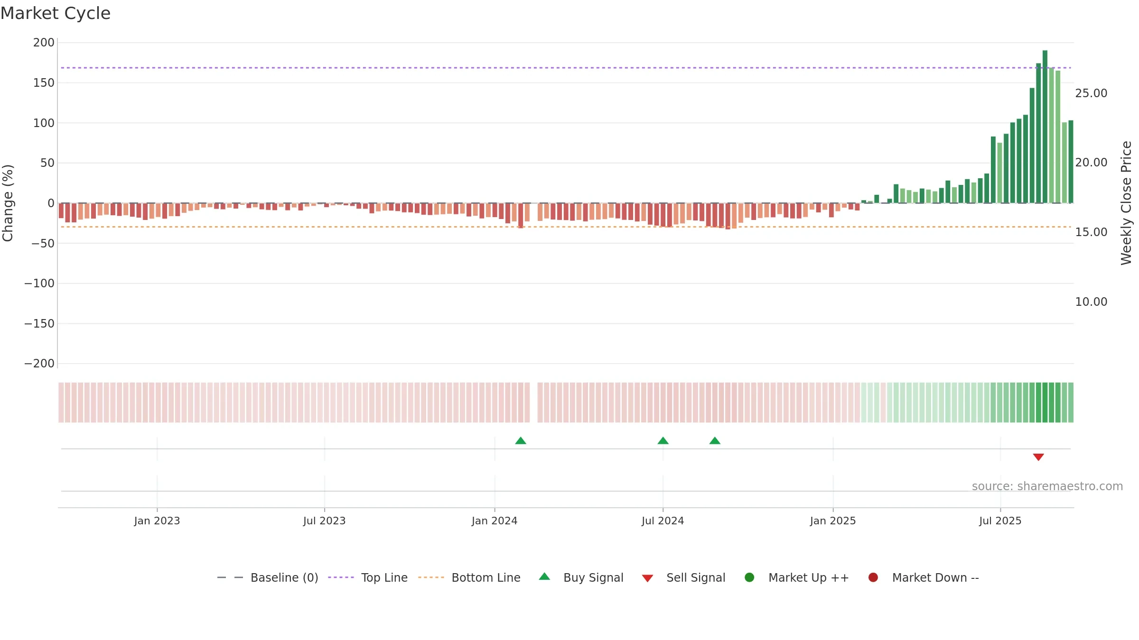
Task: Click the 20.00 price tick label
Action: 1091,163
